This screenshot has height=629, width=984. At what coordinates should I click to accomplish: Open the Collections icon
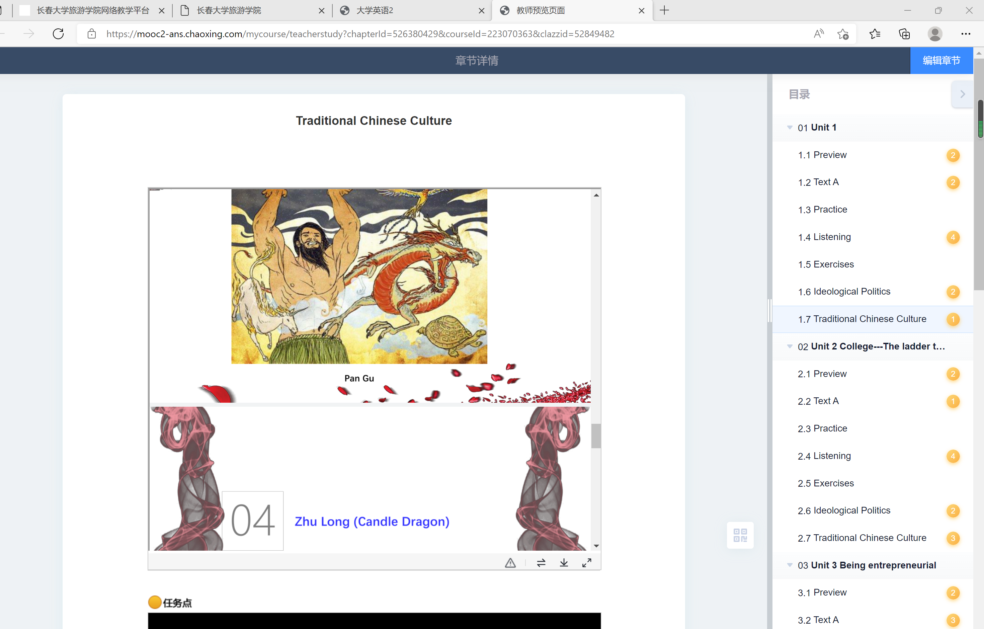904,33
